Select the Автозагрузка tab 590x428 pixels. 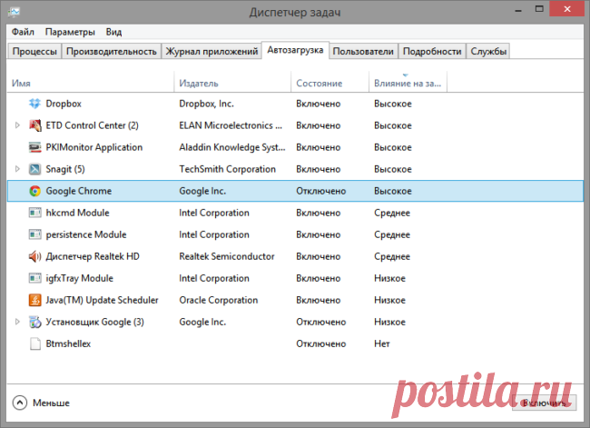[x=295, y=50]
